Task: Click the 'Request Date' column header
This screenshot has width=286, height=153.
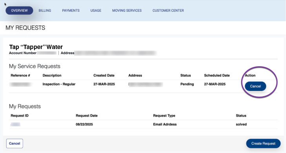Action: (x=87, y=116)
